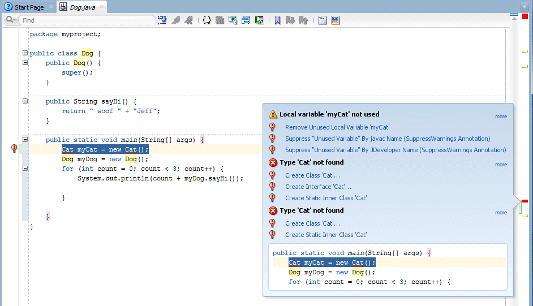Click the blue window icon right of bookmark arrows
This screenshot has width=533, height=306.
322,20
